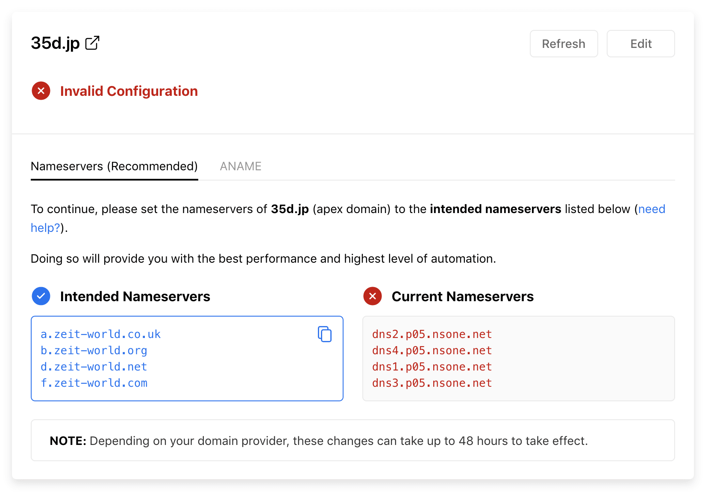This screenshot has height=492, width=705.
Task: Click the best performance and automation sentence
Action: click(263, 259)
